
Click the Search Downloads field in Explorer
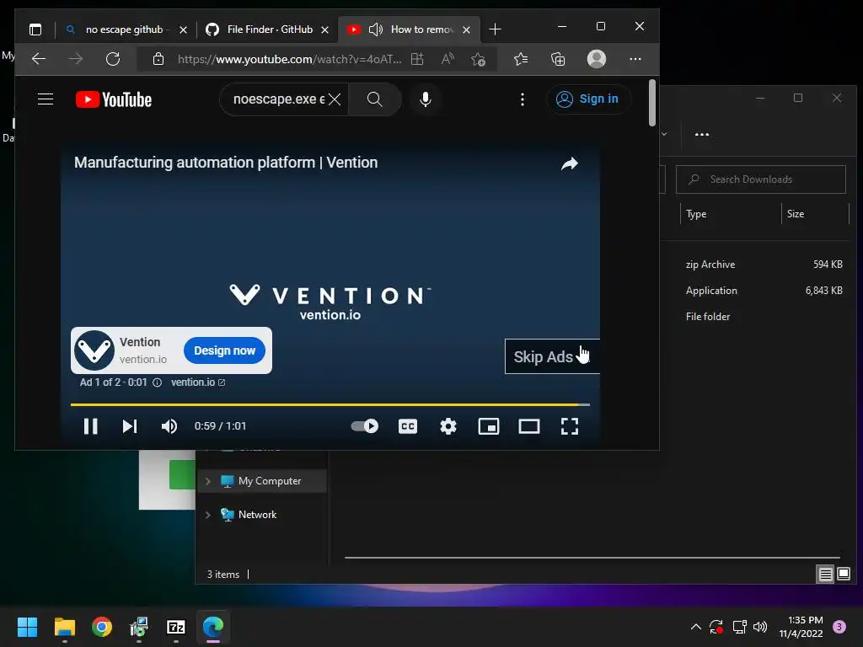coord(761,179)
